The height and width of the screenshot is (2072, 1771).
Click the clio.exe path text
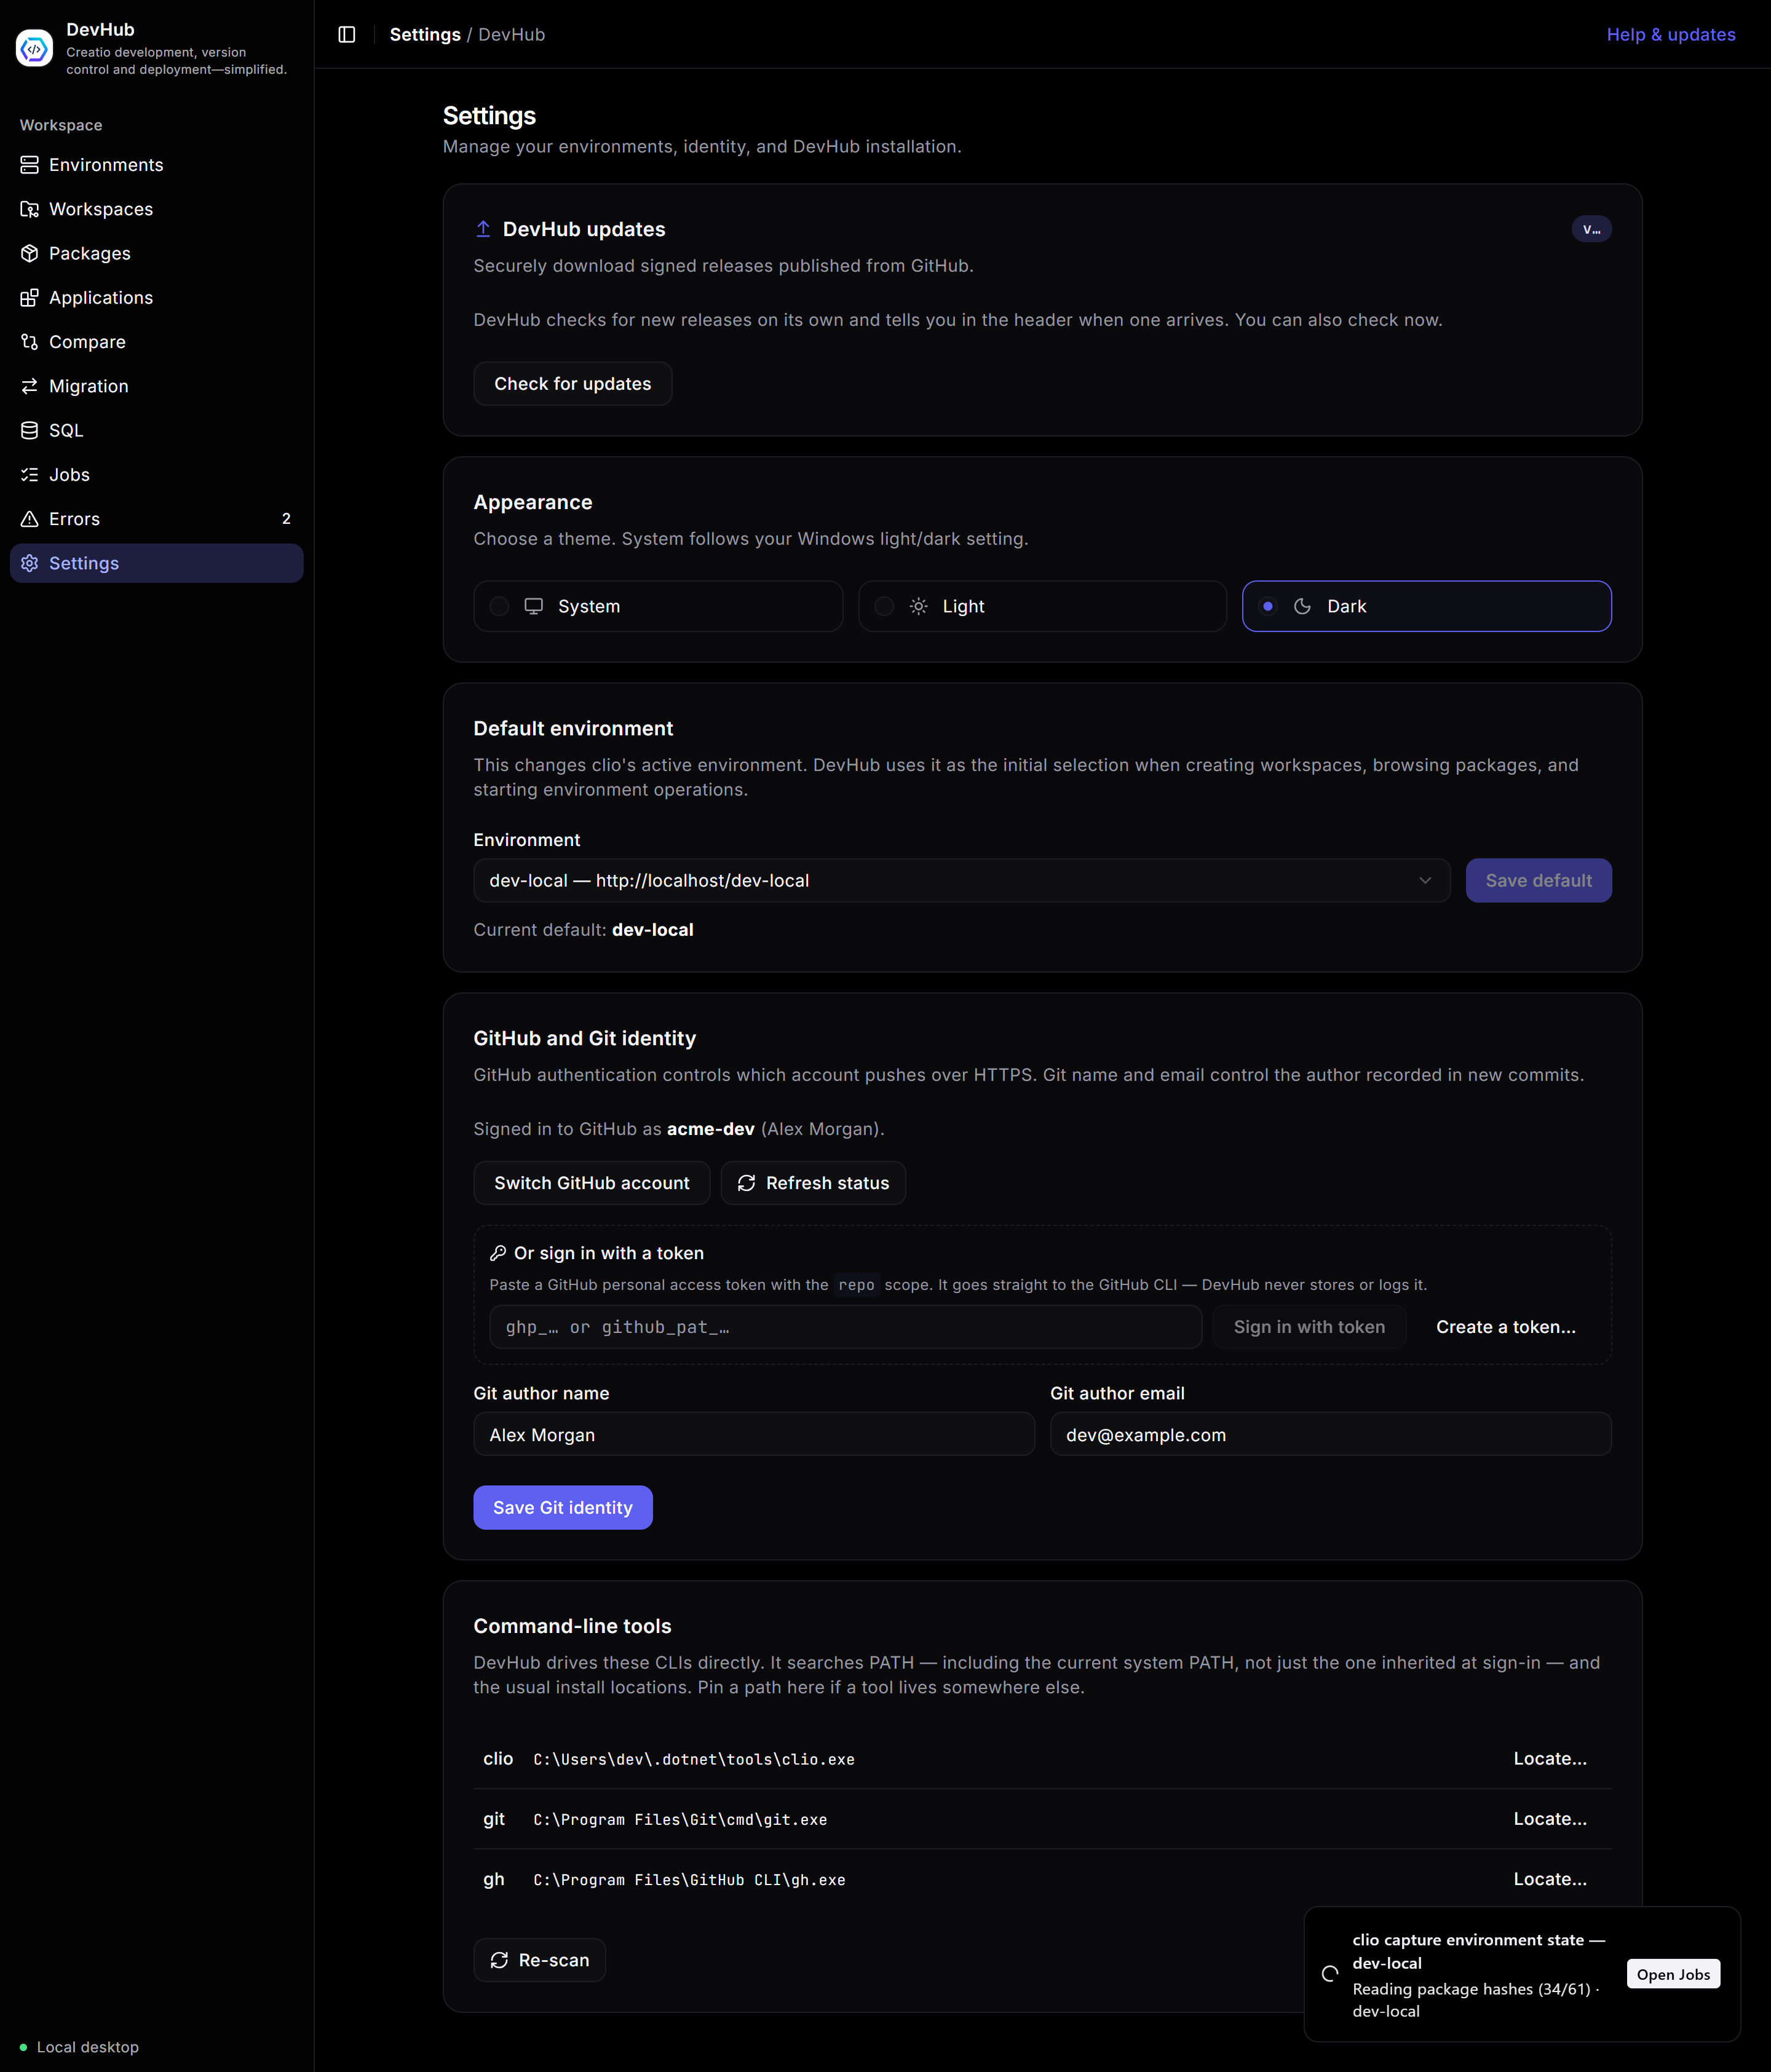click(694, 1759)
